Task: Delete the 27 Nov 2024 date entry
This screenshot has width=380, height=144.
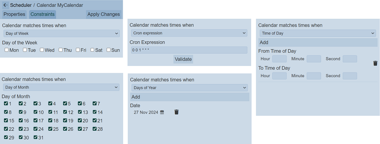Action: click(x=176, y=112)
